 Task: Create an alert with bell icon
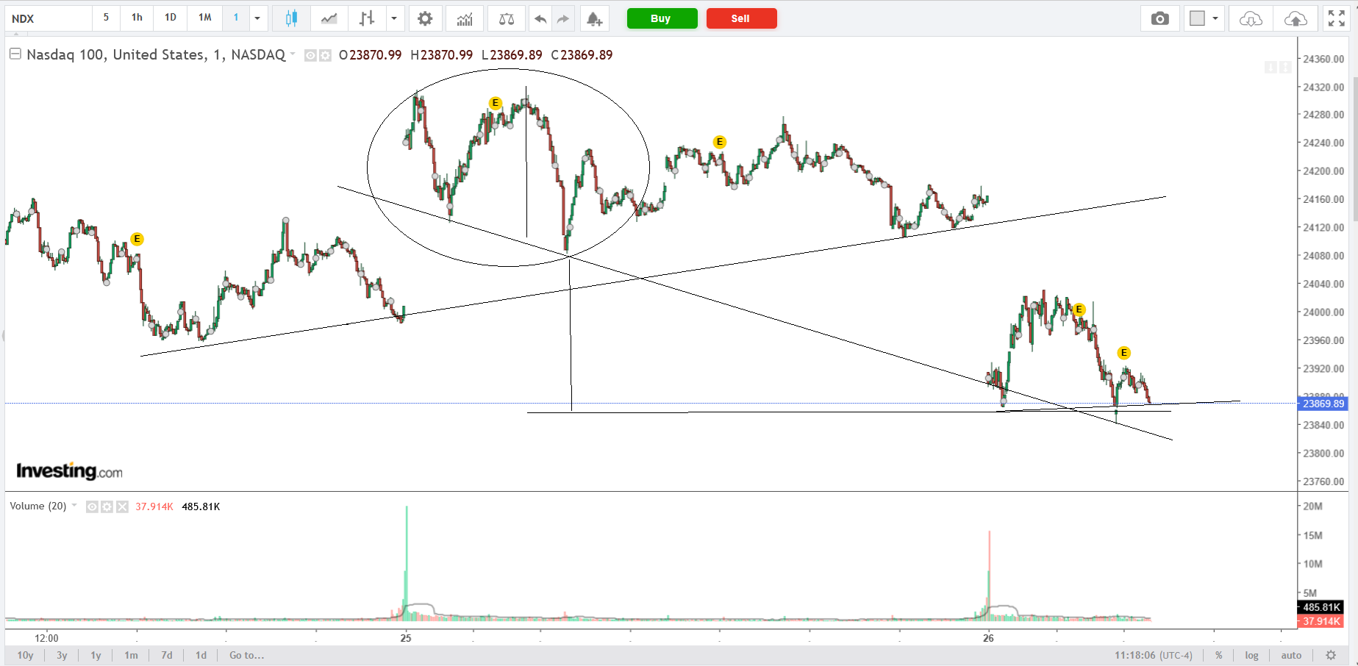[594, 18]
